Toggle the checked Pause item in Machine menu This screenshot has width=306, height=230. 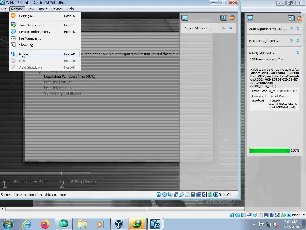(45, 54)
